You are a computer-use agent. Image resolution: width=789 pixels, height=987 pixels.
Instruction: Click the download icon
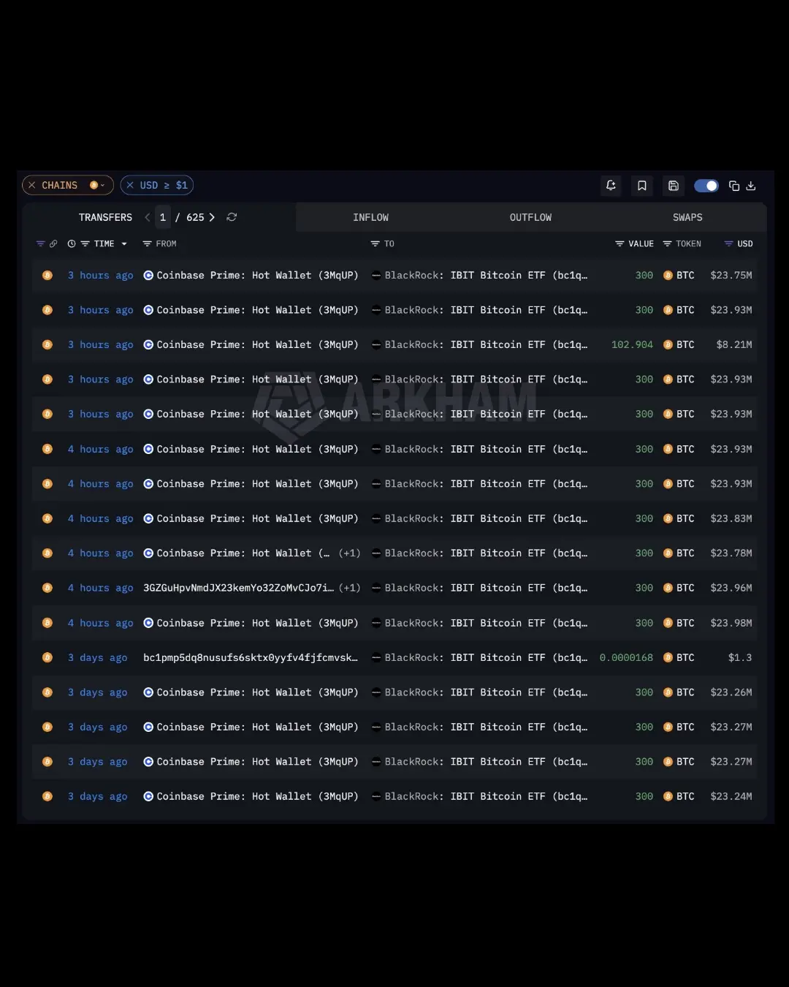click(751, 186)
